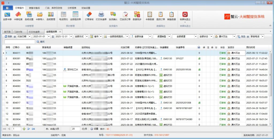Export 提货订单 data
Viewport: 274px width, 139px height.
click(161, 16)
